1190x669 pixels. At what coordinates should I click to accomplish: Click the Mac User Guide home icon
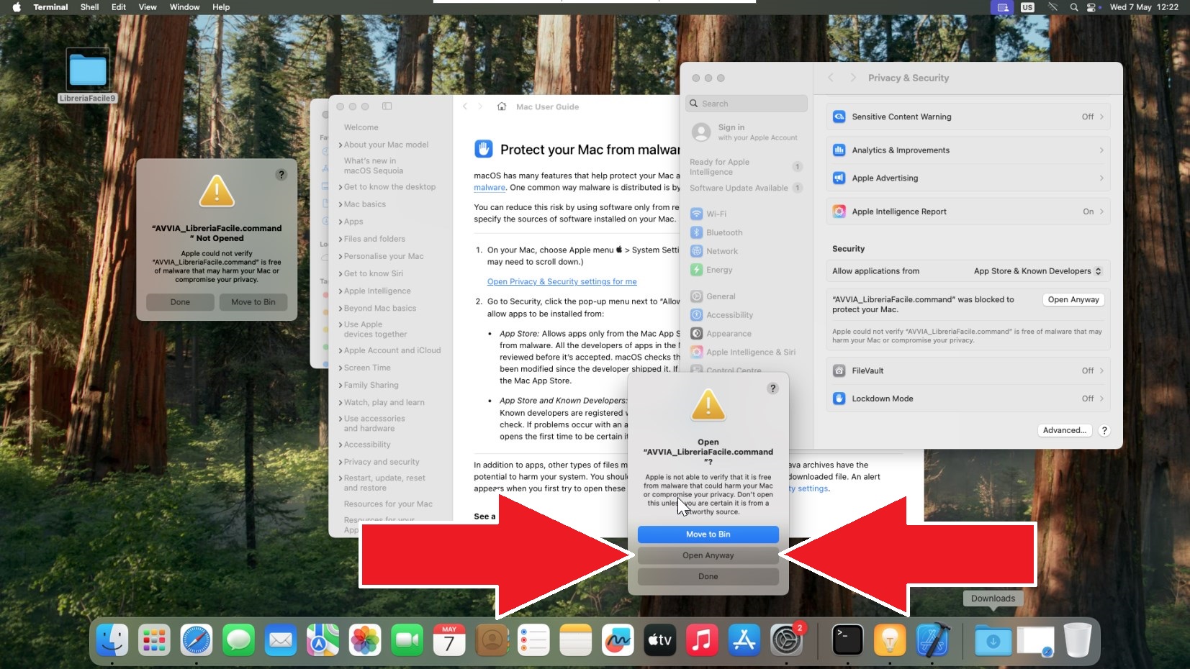pyautogui.click(x=502, y=106)
